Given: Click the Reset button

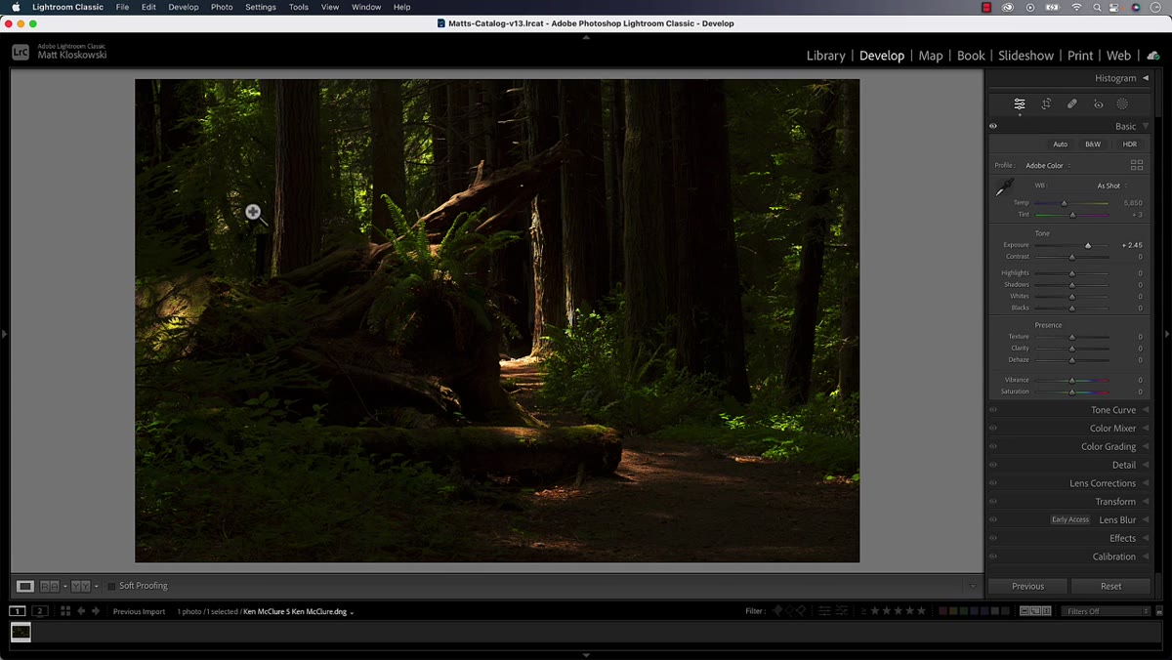Looking at the screenshot, I should tap(1110, 586).
